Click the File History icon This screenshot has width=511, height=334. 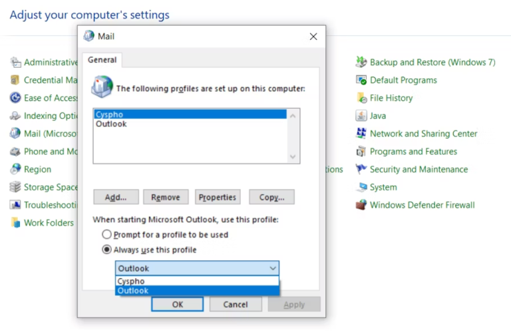point(361,98)
